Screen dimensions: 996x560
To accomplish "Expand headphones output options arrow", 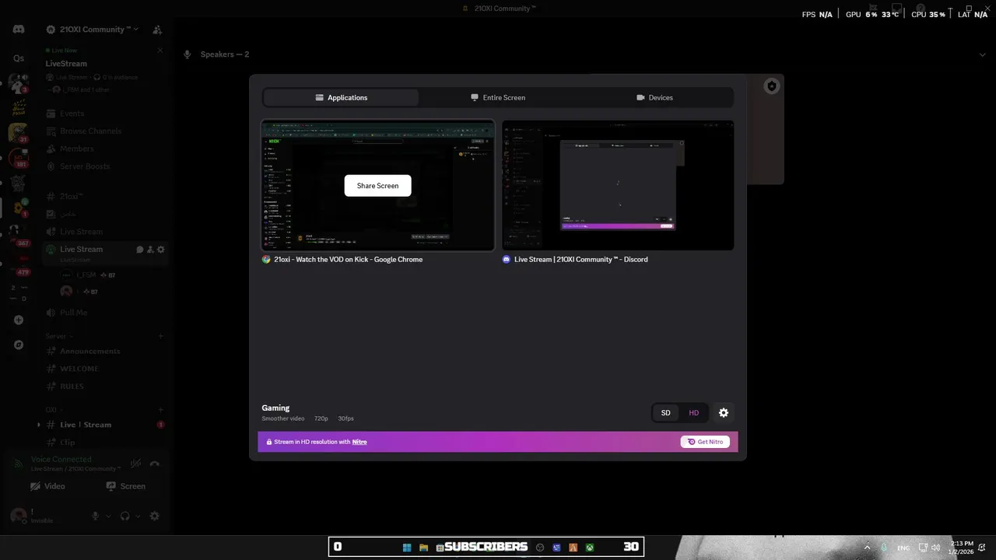I will click(138, 516).
